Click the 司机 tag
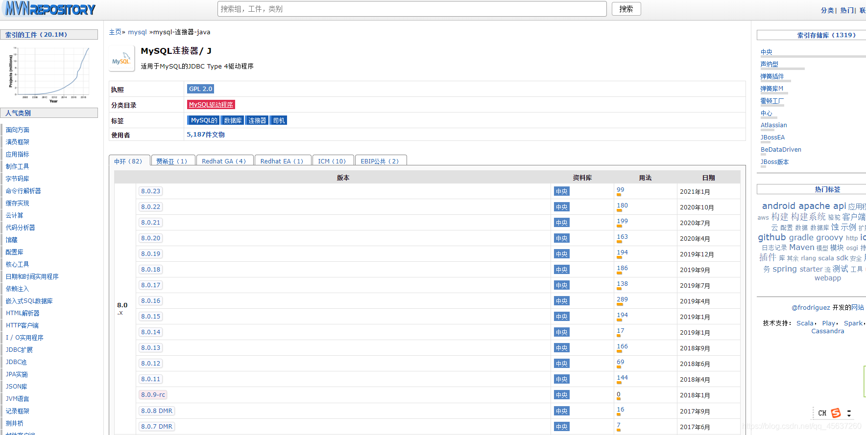The width and height of the screenshot is (866, 435). coord(279,120)
